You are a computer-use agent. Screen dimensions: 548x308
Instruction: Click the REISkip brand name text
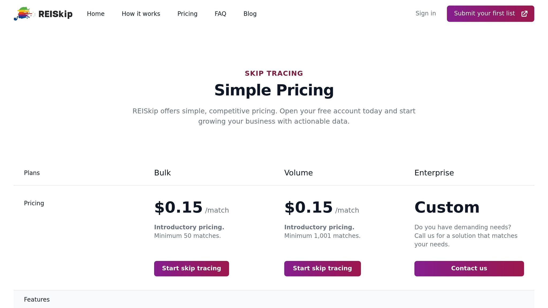pos(55,14)
